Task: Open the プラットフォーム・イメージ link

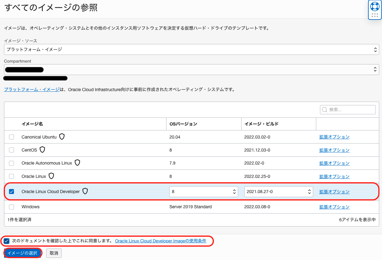Action: [x=32, y=90]
